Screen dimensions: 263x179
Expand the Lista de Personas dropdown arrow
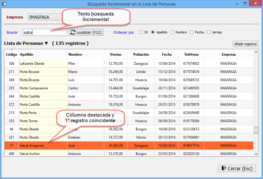[46, 43]
